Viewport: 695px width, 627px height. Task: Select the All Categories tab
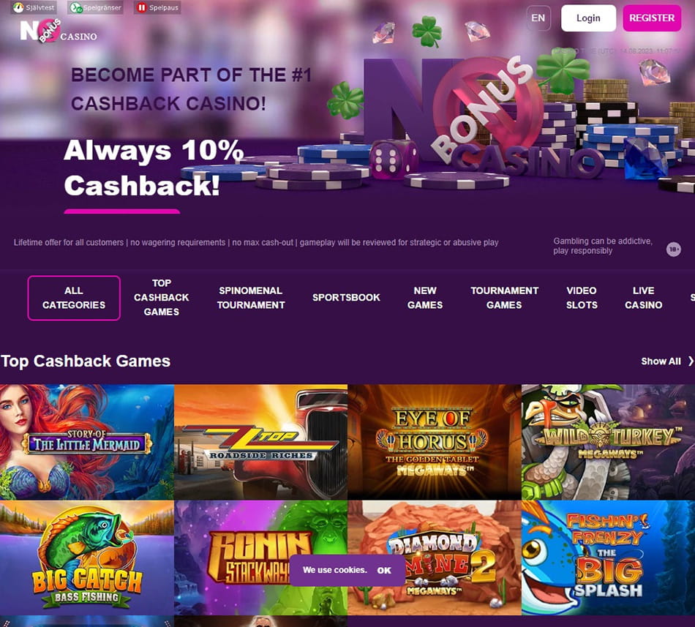coord(74,298)
